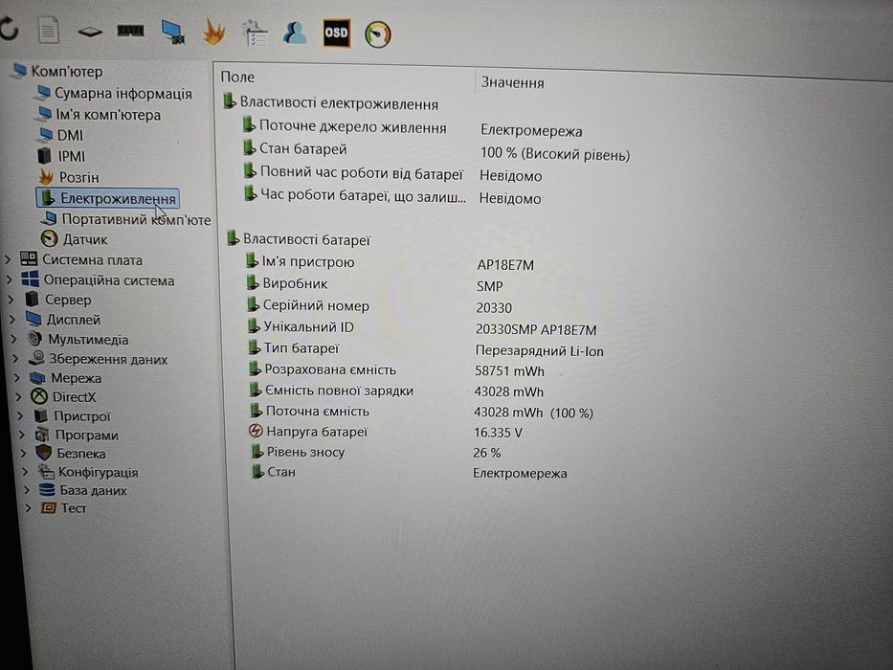Open the Report document toolbar icon

[x=49, y=31]
